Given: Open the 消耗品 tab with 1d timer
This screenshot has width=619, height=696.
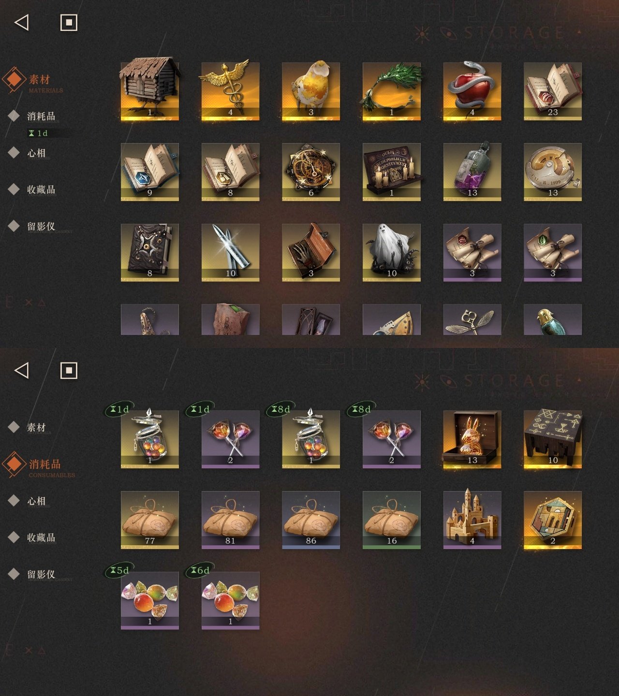Looking at the screenshot, I should click(41, 116).
